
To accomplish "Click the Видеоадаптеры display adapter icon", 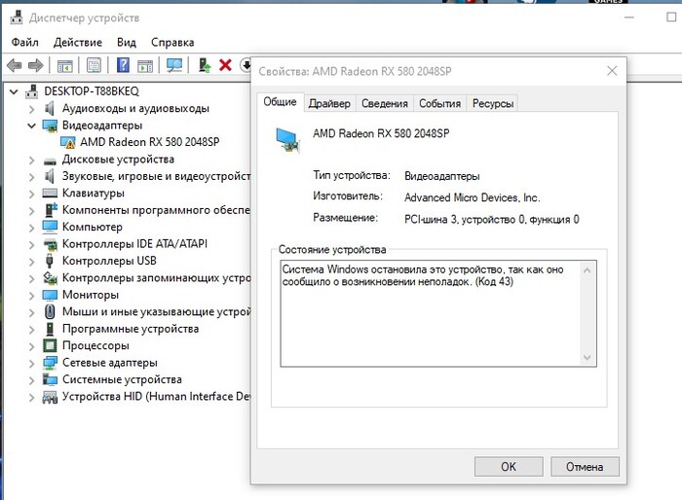I will [x=50, y=125].
